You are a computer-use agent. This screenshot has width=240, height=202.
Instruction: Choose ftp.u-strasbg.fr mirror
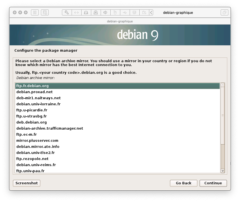point(118,116)
